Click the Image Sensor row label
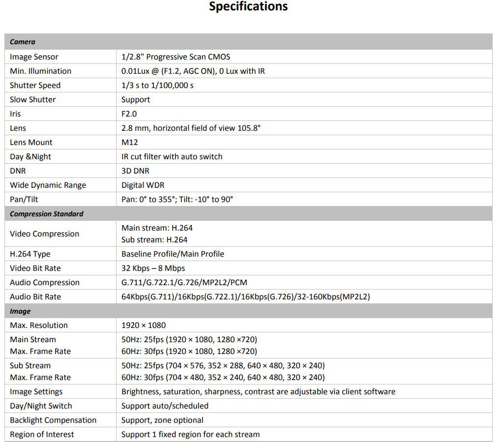This screenshot has width=500, height=442. point(34,57)
